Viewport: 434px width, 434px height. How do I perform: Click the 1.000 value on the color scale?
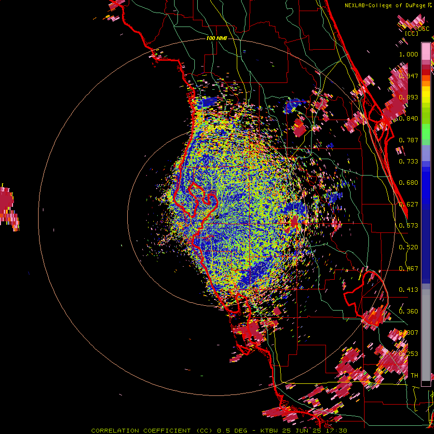(x=408, y=54)
